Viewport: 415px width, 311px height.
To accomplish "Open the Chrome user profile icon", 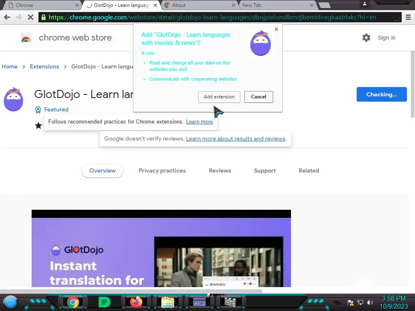I will click(x=364, y=4).
